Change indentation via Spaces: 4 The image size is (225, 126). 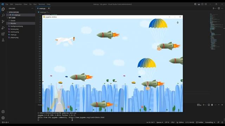[x=160, y=122]
